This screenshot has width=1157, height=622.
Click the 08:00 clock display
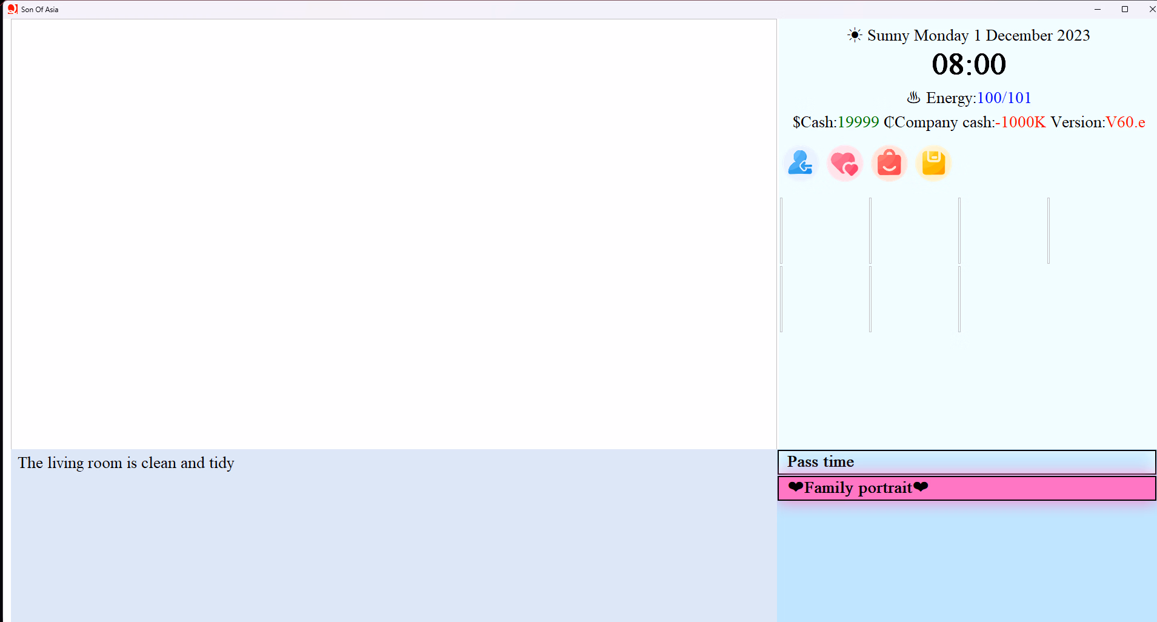click(969, 64)
